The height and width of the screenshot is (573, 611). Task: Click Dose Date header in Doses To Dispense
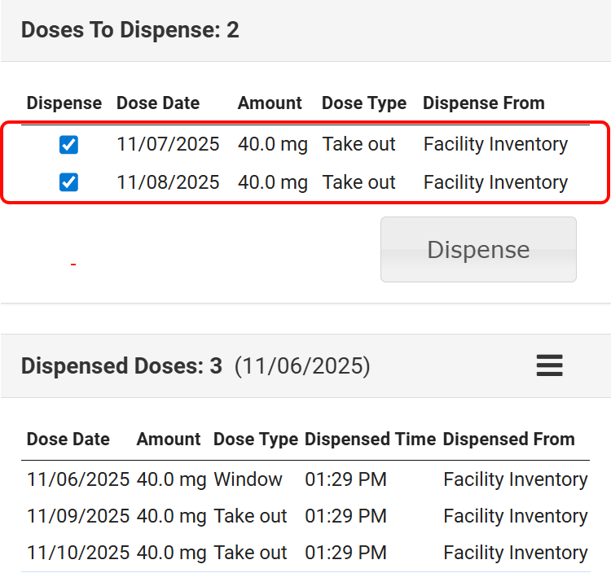pyautogui.click(x=158, y=103)
